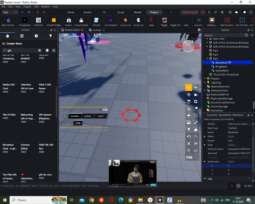Switch to the Avatar ribbon tab
This screenshot has width=255, height=204.
87,12
